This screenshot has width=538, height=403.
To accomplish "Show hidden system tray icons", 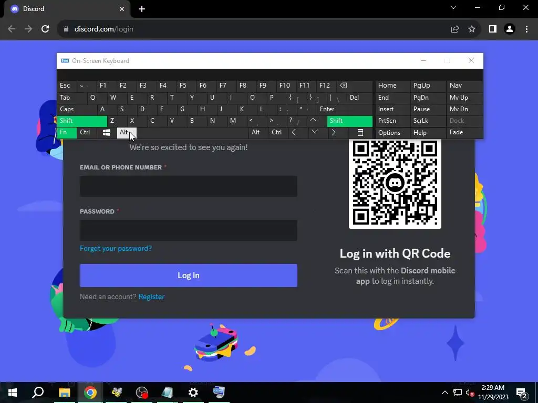I will [444, 393].
